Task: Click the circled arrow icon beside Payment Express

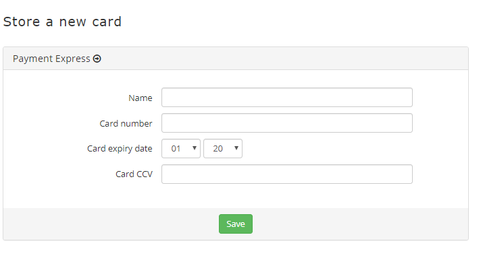Action: point(97,59)
